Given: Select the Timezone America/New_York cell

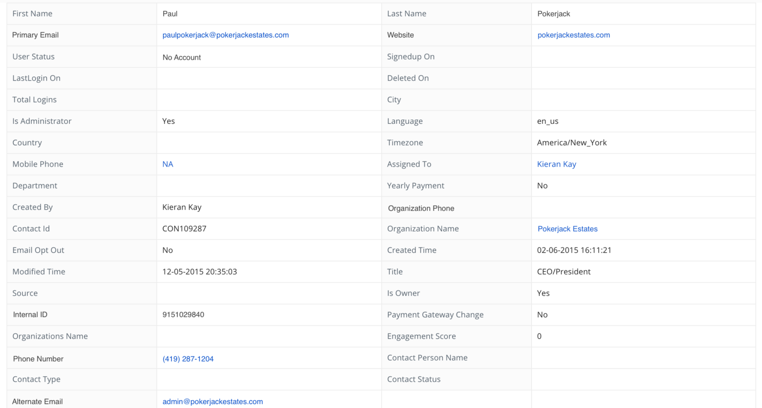Looking at the screenshot, I should pos(571,142).
